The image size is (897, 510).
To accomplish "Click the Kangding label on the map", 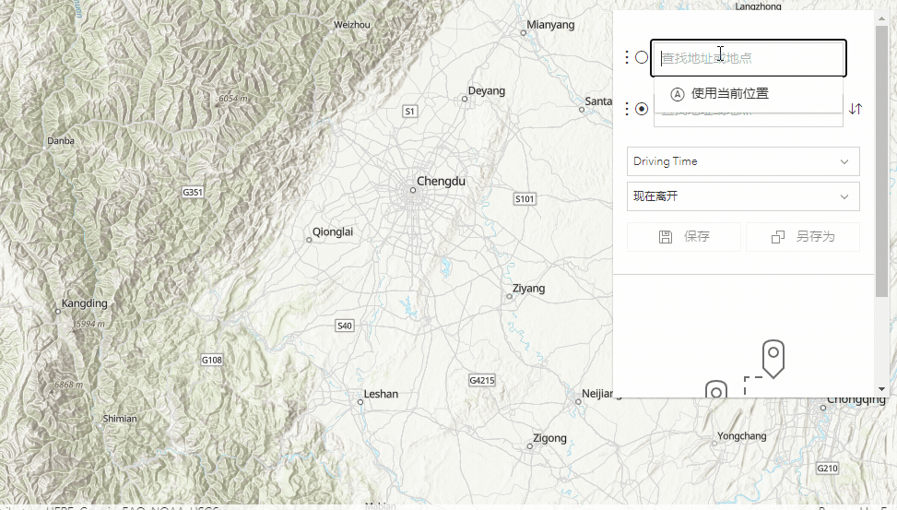I will pos(84,303).
